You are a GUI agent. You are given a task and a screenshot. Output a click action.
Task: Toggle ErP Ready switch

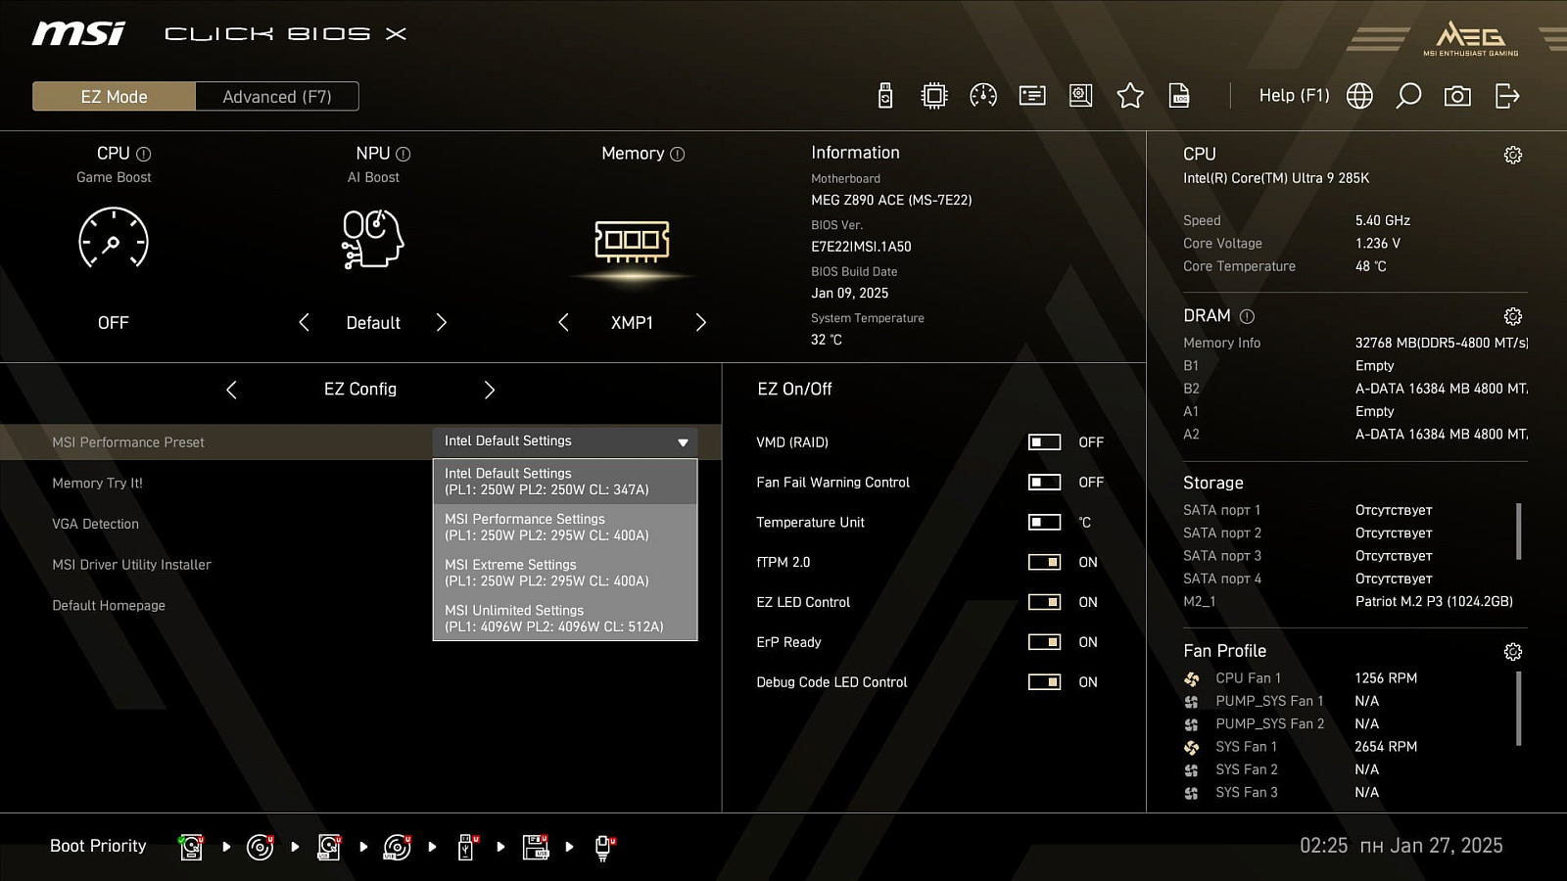point(1044,642)
